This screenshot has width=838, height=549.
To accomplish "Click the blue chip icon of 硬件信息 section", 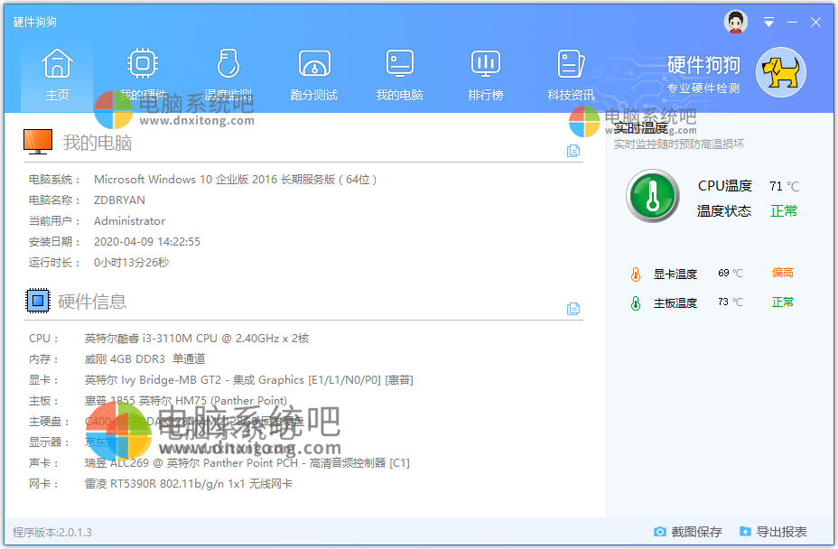I will (x=37, y=301).
